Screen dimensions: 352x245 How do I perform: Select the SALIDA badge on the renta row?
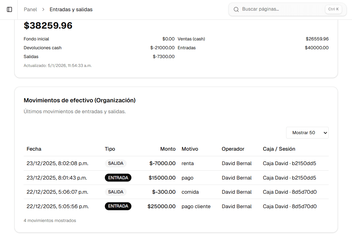[x=116, y=163]
